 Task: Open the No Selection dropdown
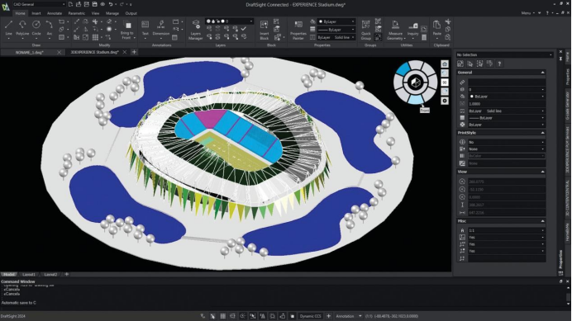coord(504,55)
